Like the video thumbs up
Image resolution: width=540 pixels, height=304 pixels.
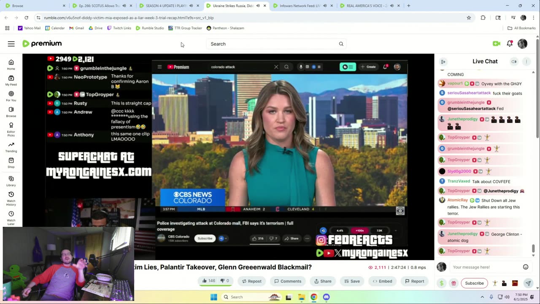click(208, 281)
